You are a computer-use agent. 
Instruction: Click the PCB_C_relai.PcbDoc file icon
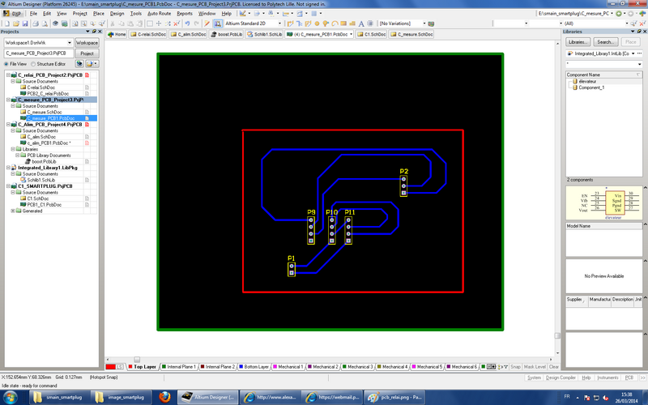[x=23, y=93]
